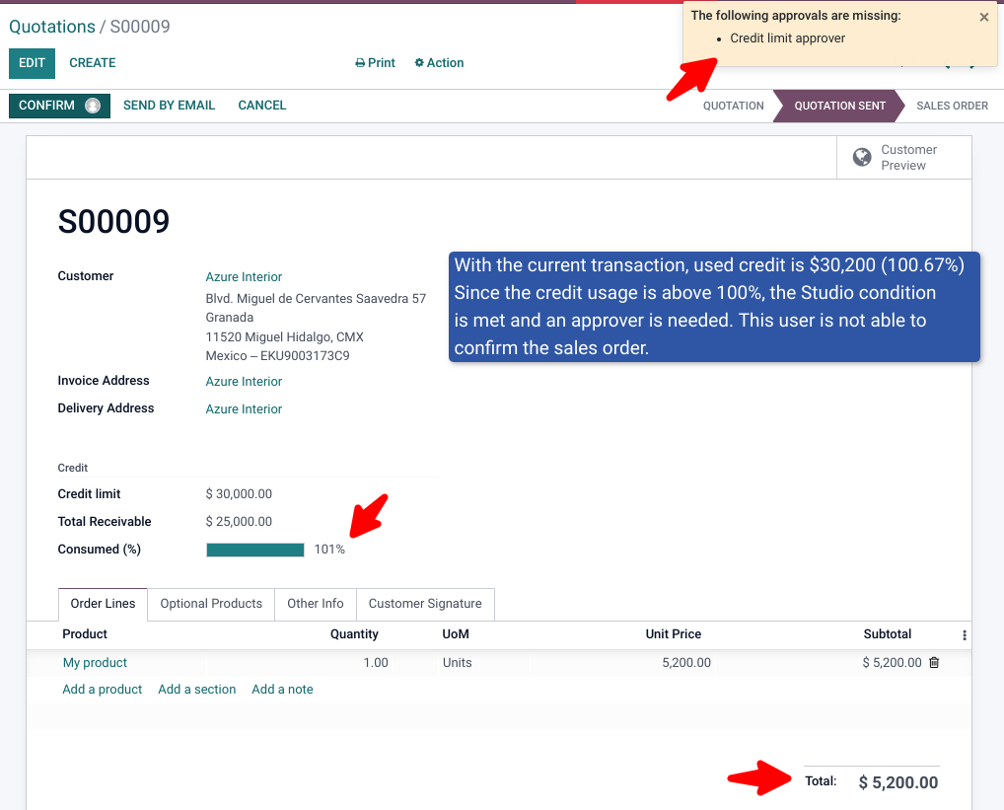Open the Azure Interior customer link

click(243, 276)
